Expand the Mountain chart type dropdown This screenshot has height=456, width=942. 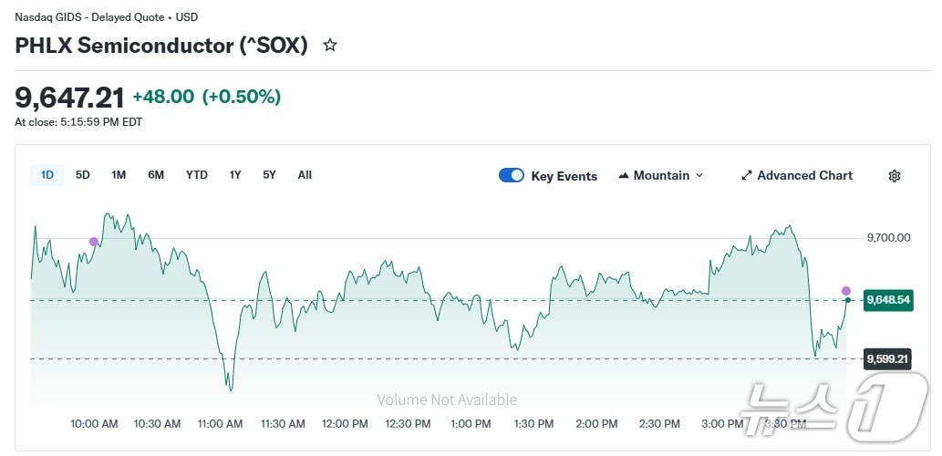pos(661,175)
